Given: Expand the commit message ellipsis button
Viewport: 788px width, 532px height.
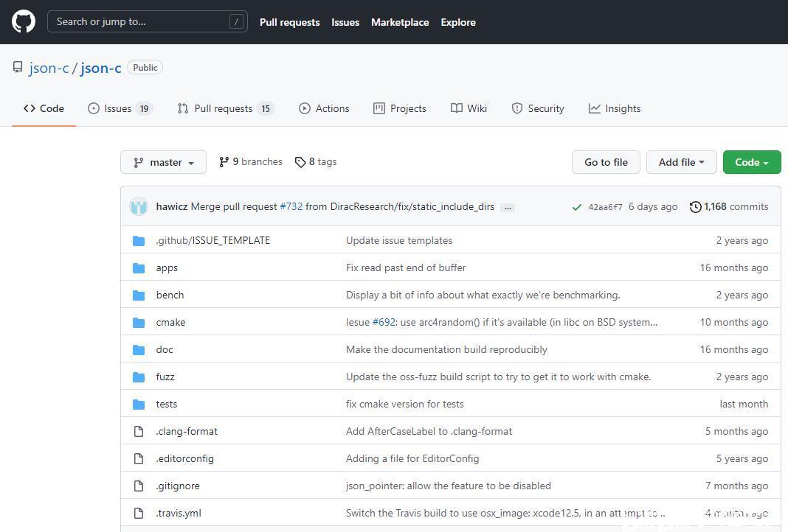Looking at the screenshot, I should 508,207.
